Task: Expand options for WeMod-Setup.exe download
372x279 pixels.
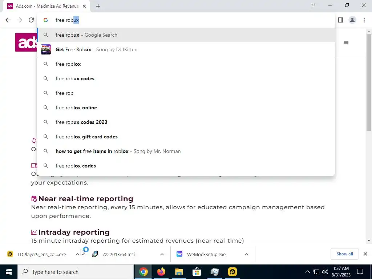Action: pos(247,254)
